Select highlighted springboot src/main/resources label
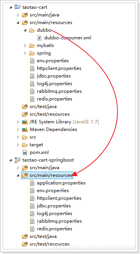 51,175
